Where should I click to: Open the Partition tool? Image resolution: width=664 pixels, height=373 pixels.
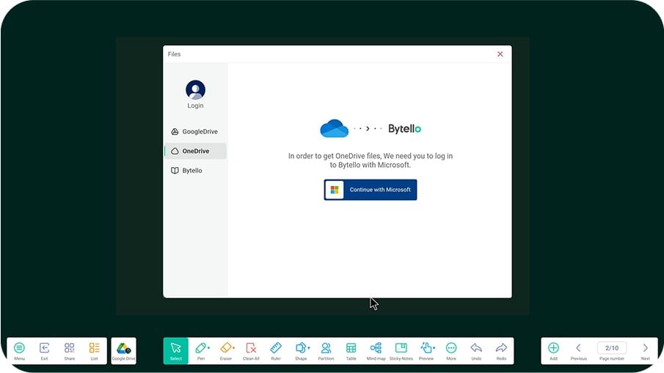click(x=326, y=350)
